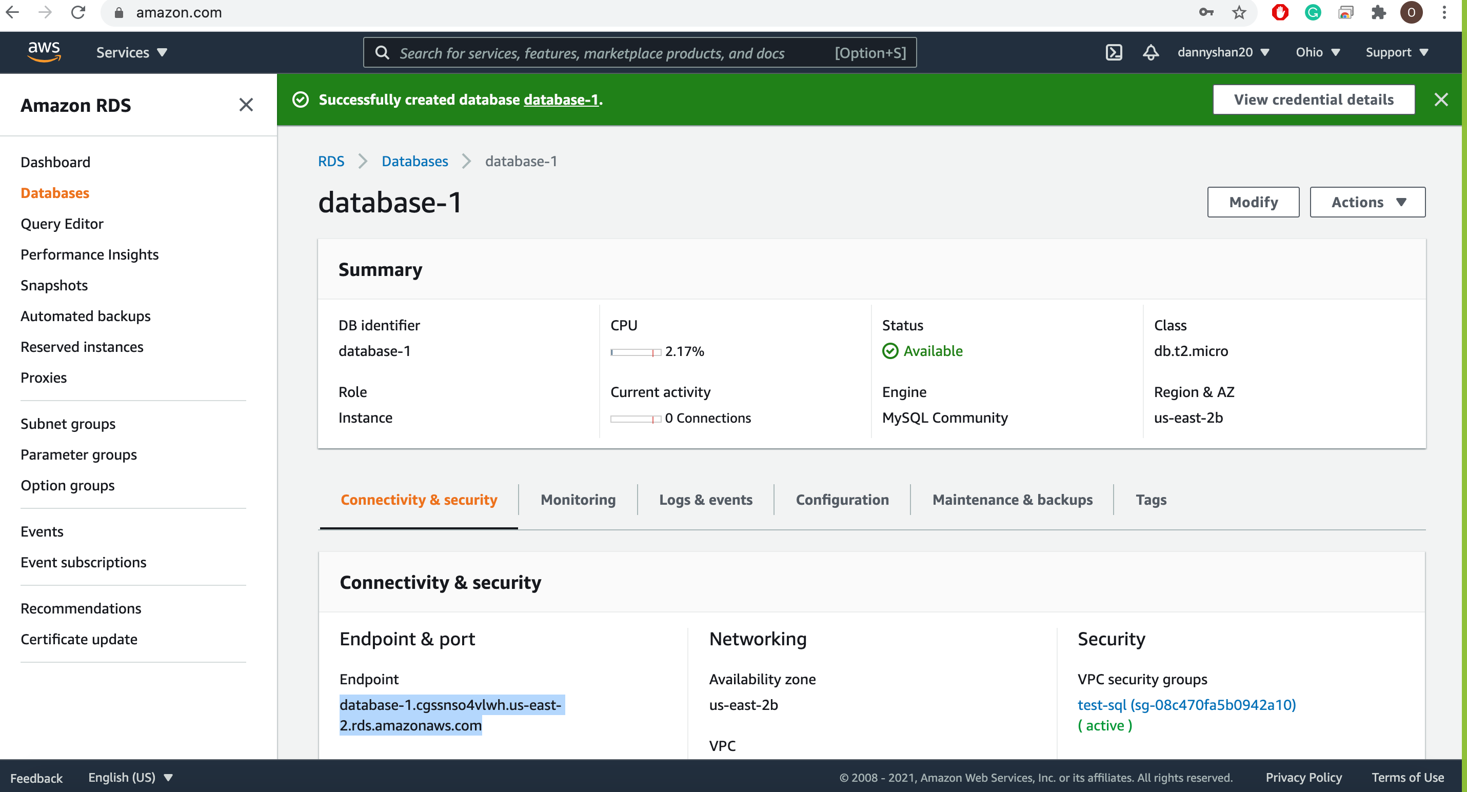Bookmark page with star icon
The image size is (1467, 792).
point(1239,12)
